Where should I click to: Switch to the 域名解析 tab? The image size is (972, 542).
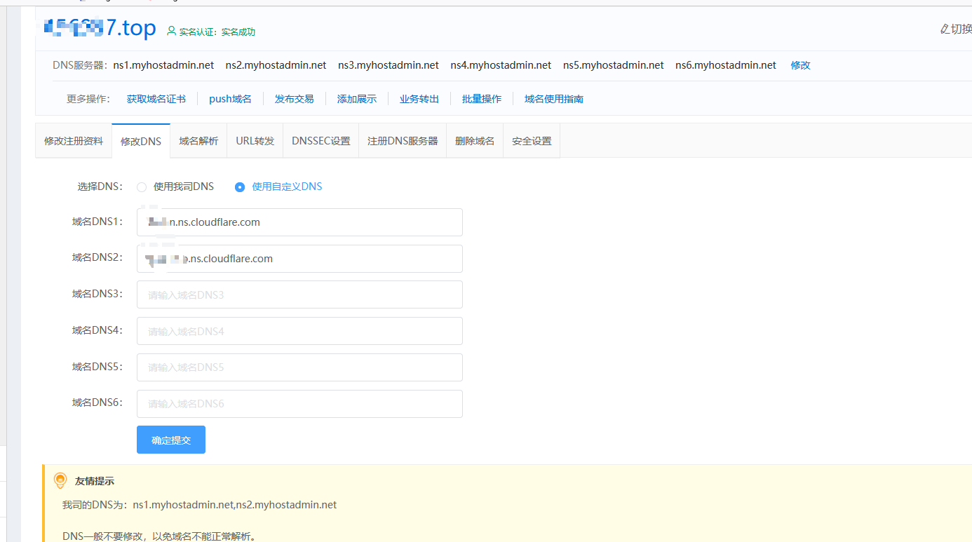tap(198, 141)
